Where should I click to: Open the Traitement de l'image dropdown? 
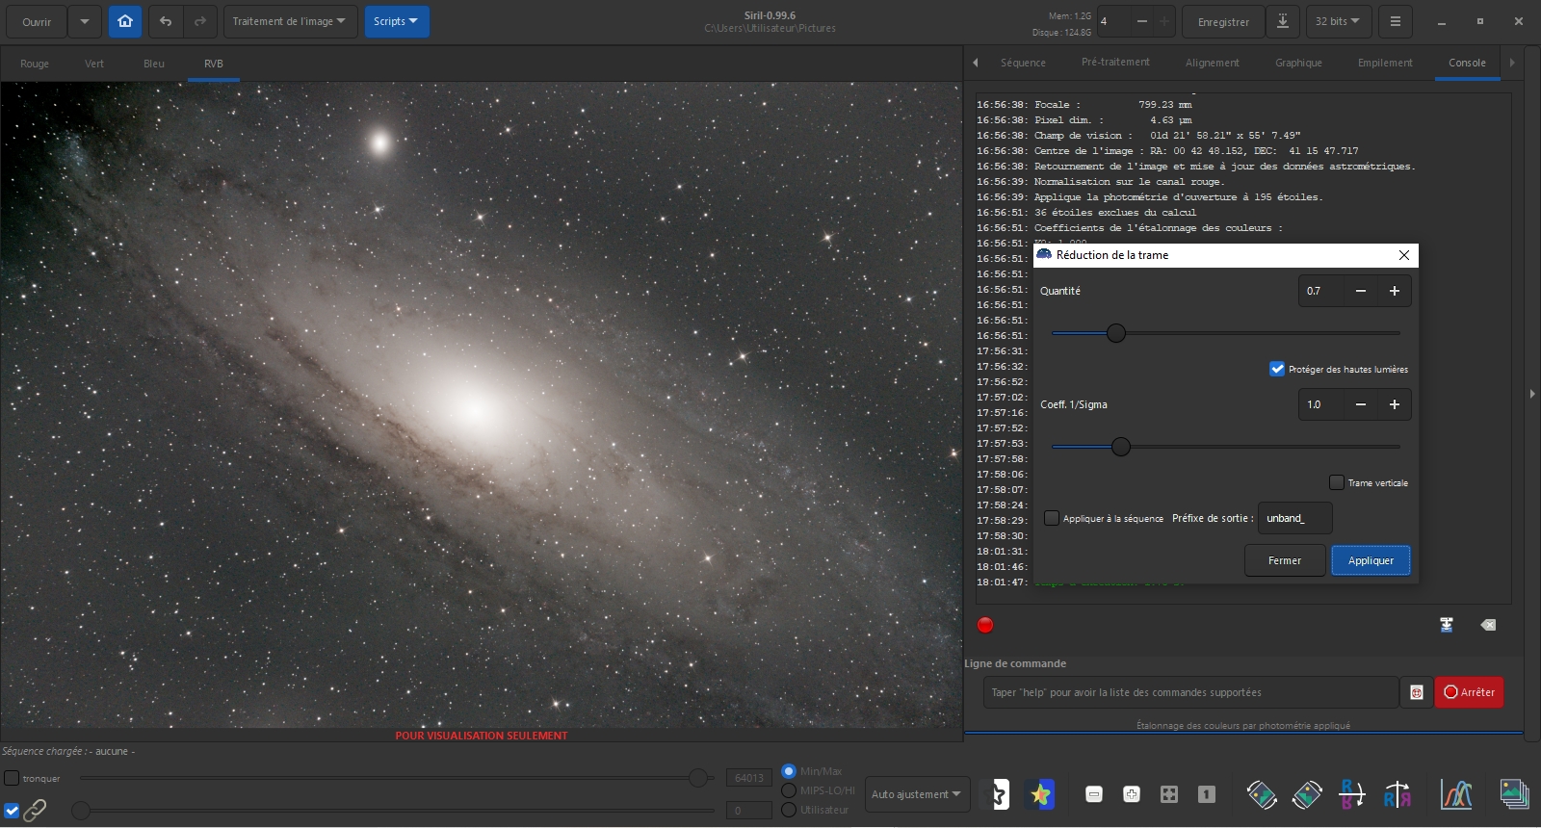tap(289, 21)
